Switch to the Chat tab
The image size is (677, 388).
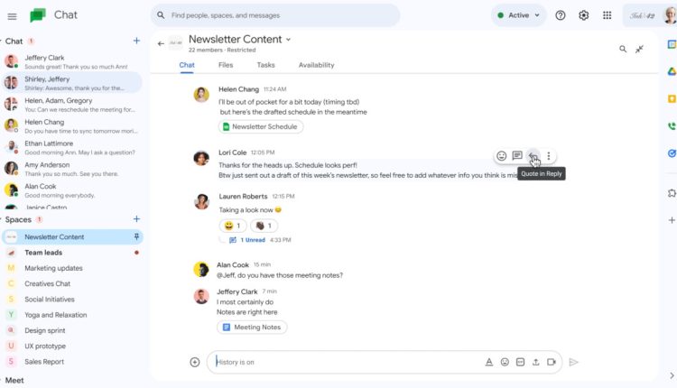(187, 65)
